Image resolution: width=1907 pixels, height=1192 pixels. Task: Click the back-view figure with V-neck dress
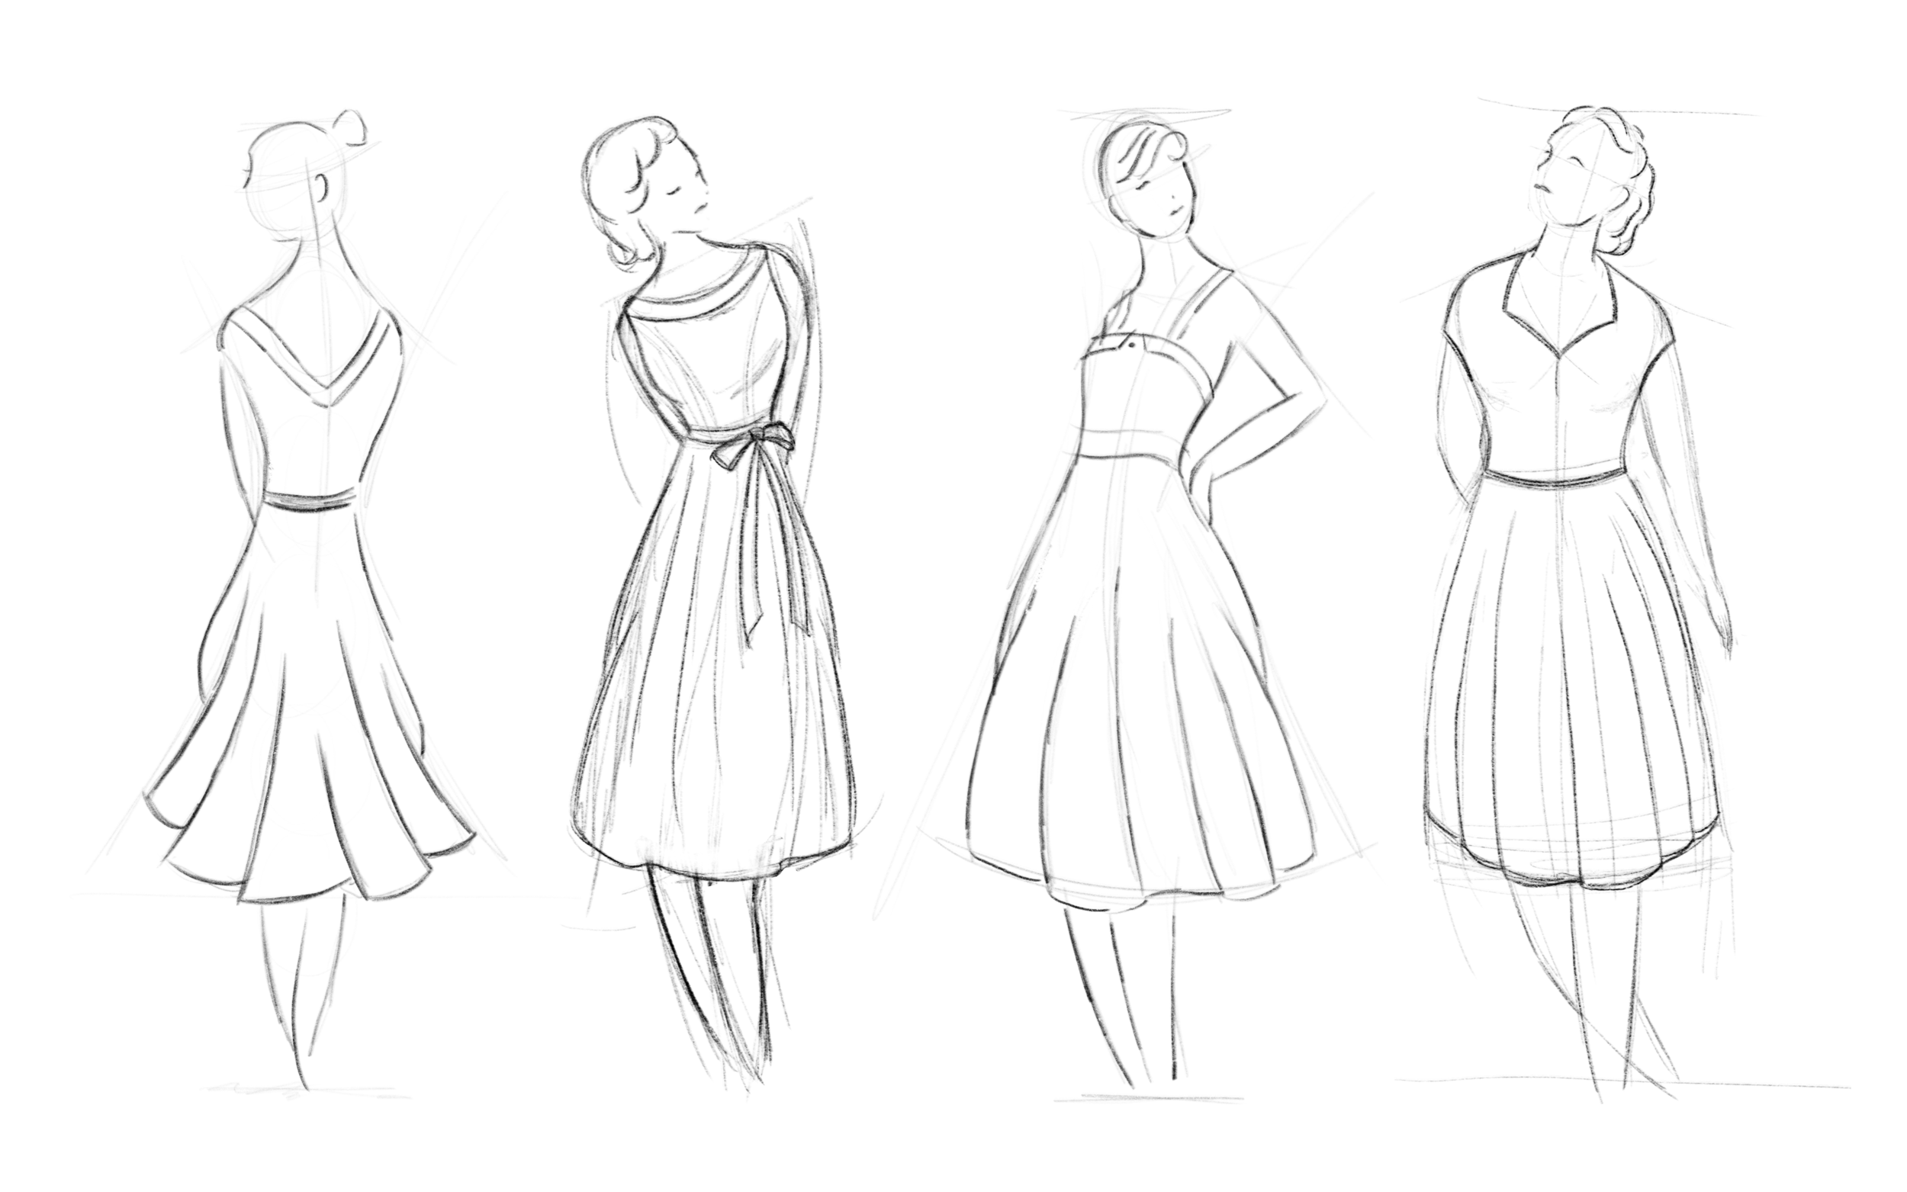click(311, 599)
